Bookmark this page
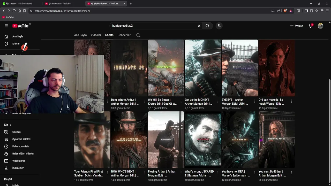The image size is (331, 186). 24,11
